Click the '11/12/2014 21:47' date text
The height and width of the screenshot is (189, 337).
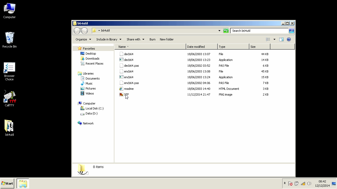199,94
